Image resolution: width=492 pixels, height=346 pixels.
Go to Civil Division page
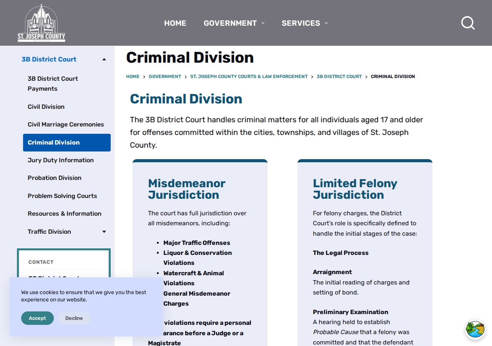(x=46, y=107)
